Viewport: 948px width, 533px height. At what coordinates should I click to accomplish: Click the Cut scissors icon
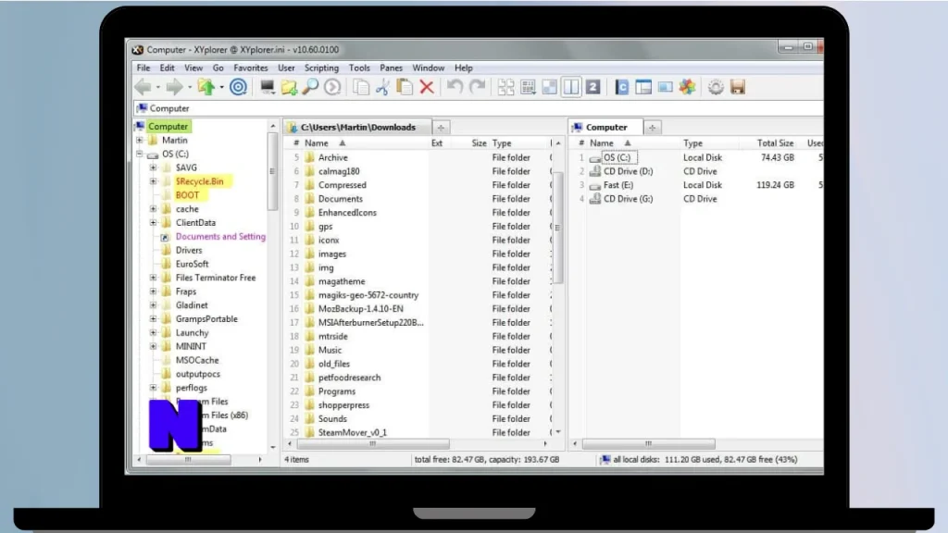pyautogui.click(x=382, y=87)
